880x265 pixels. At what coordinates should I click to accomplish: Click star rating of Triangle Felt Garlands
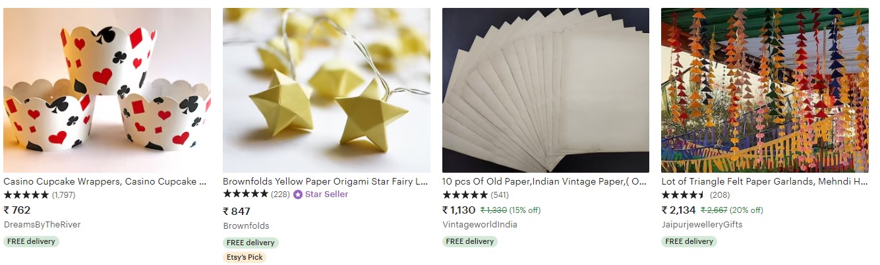[684, 195]
